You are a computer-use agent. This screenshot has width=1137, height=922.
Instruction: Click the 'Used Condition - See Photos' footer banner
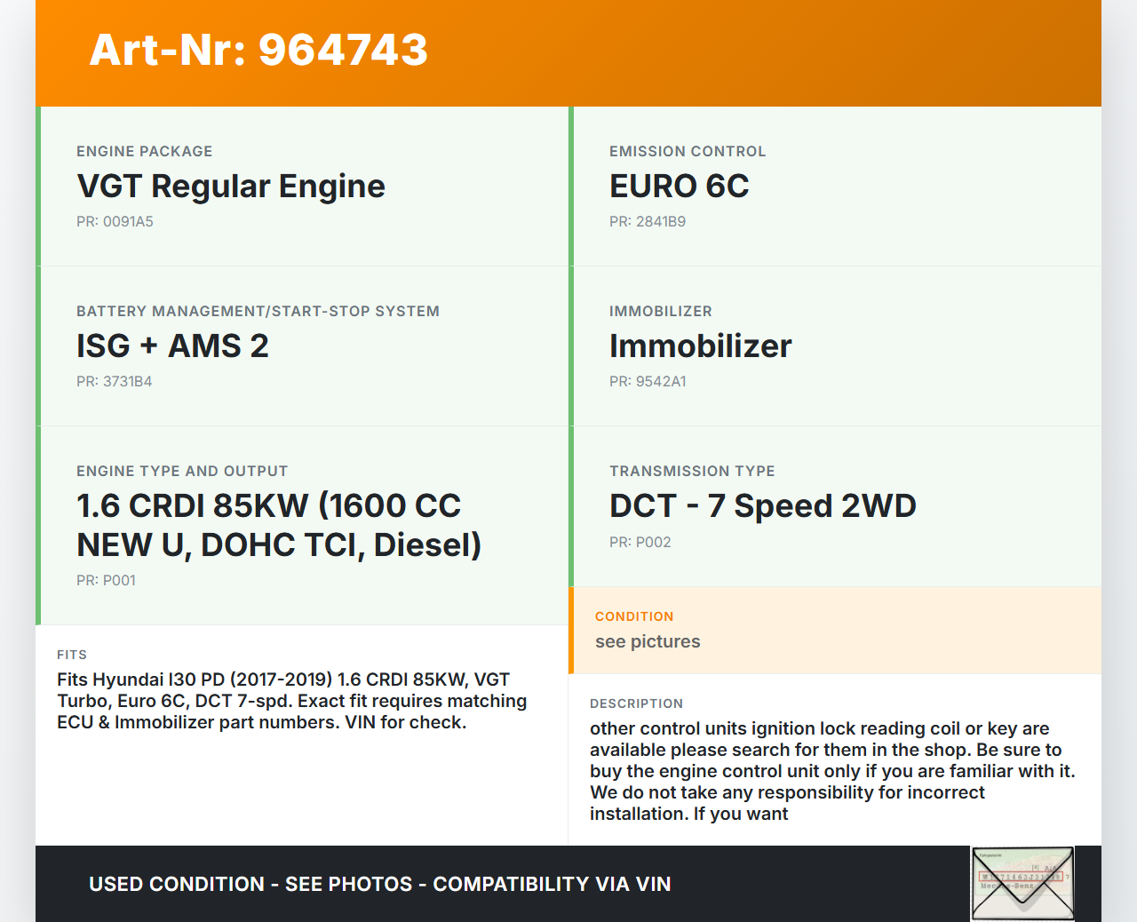pyautogui.click(x=379, y=885)
